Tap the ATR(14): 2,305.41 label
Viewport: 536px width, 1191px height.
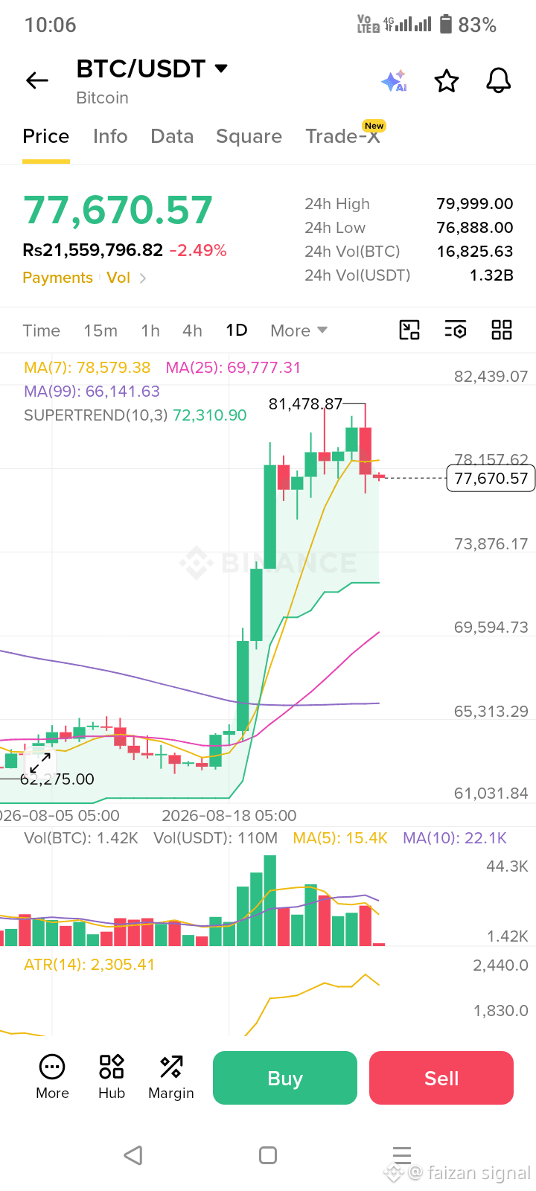point(89,965)
